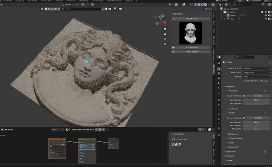Open outliner display mode dropdown
The width and height of the screenshot is (272, 167).
[x=221, y=5]
